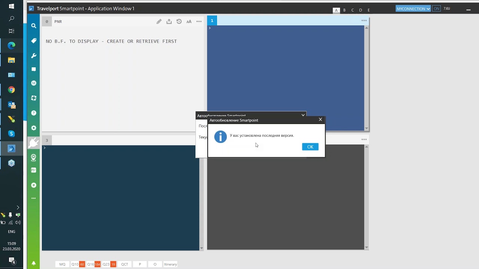Select the PNR window tab 0
The height and width of the screenshot is (269, 479).
47,21
